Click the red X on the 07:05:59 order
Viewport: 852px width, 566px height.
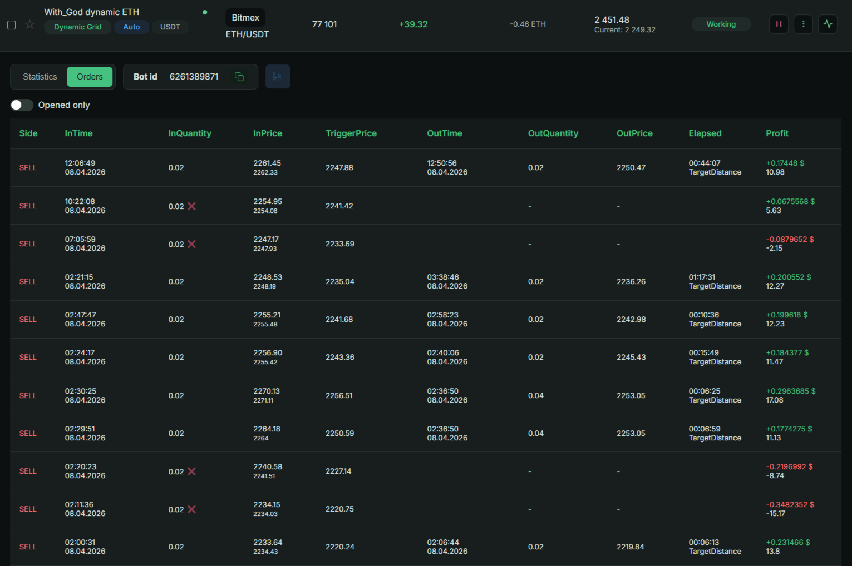191,244
